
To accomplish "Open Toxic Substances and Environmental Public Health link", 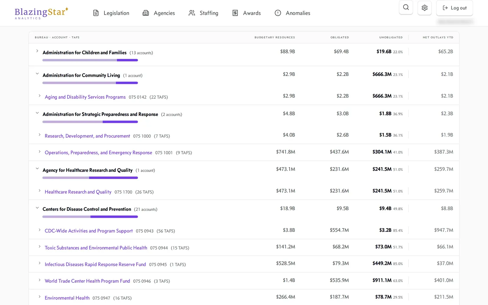I will (x=96, y=248).
